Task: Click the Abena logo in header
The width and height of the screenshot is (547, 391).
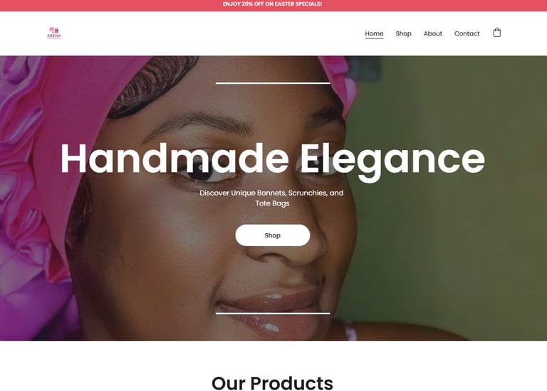Action: 54,33
